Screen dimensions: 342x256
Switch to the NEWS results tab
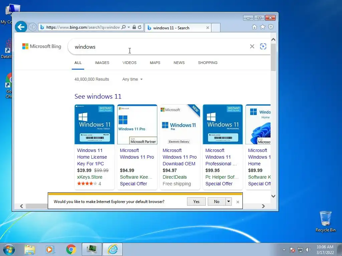pos(179,63)
